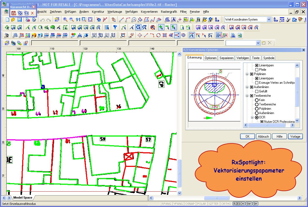
Task: Click the blue filter funnel icon
Action: 115,27
